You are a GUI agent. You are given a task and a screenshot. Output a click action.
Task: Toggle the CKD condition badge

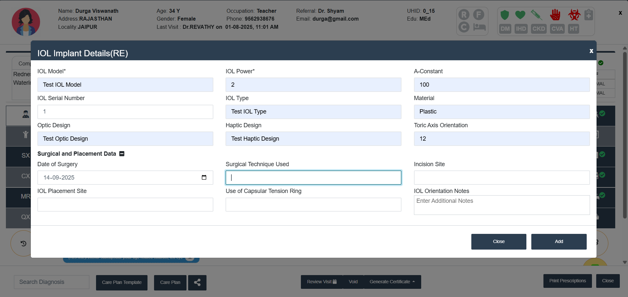coord(539,29)
